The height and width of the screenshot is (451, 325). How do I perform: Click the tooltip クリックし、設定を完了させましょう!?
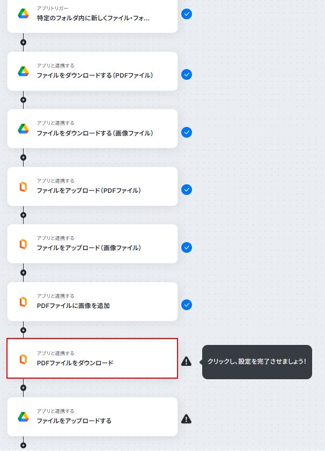(x=257, y=362)
